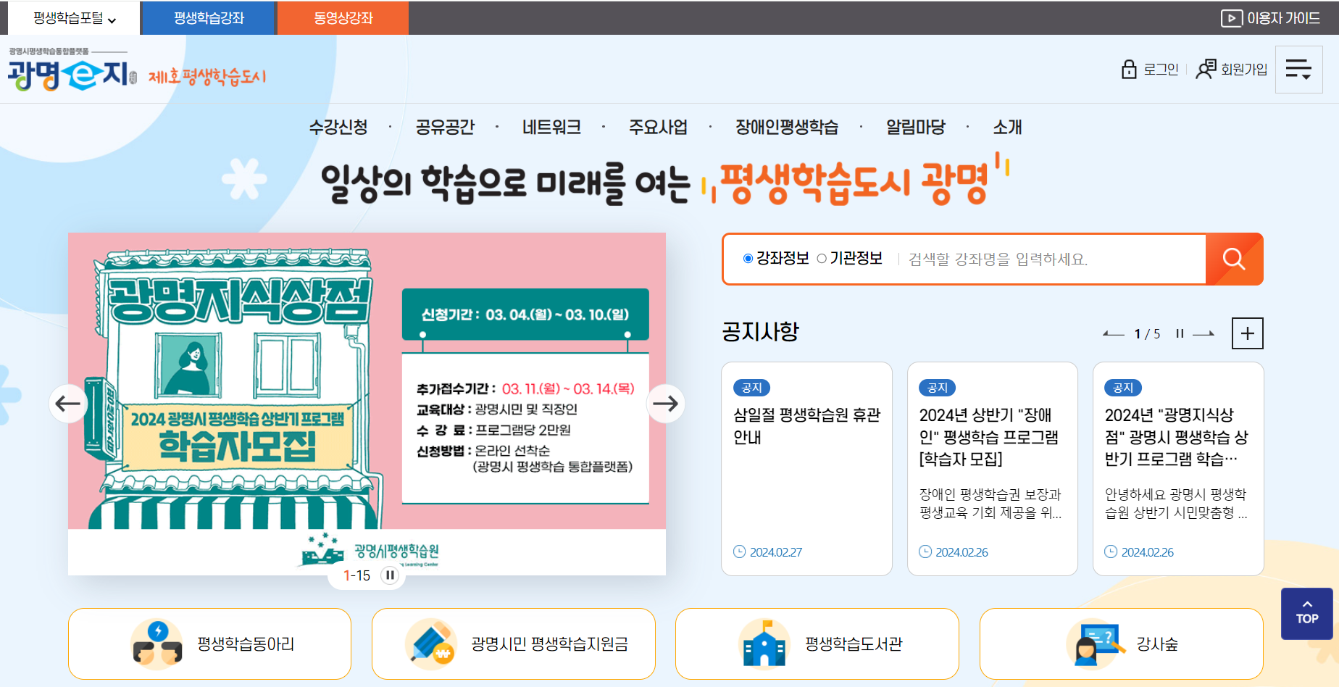Screen dimensions: 1339x687
Task: Select the 강좌정보 radio button
Action: [748, 259]
